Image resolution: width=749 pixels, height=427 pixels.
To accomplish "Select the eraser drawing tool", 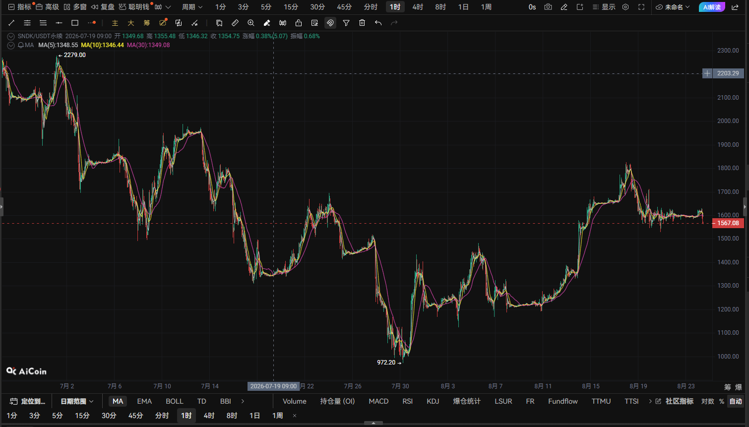I will coord(267,23).
